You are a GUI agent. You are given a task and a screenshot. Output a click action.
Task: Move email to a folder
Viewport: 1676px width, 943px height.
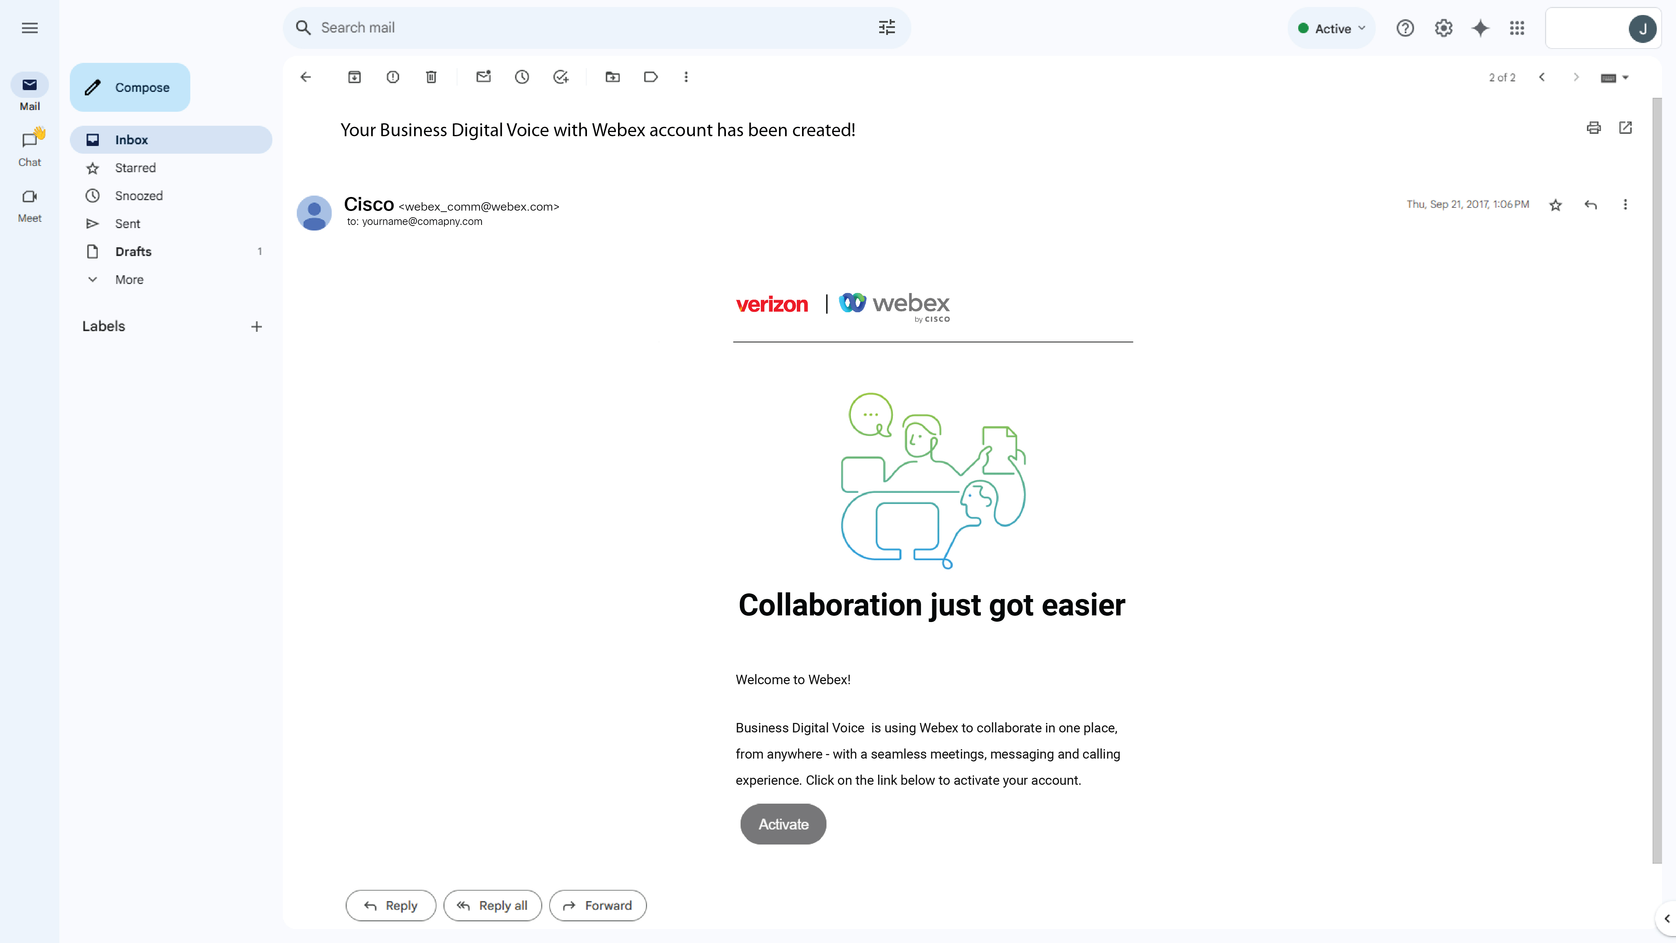pyautogui.click(x=613, y=78)
